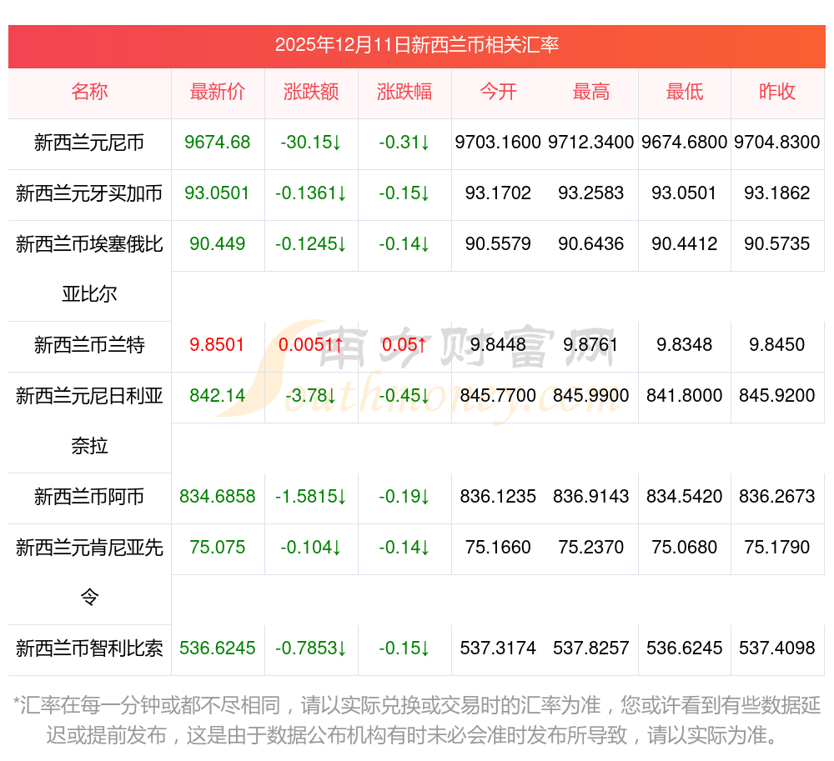Click the 昨收 column header
Image resolution: width=834 pixels, height=761 pixels.
(x=777, y=92)
